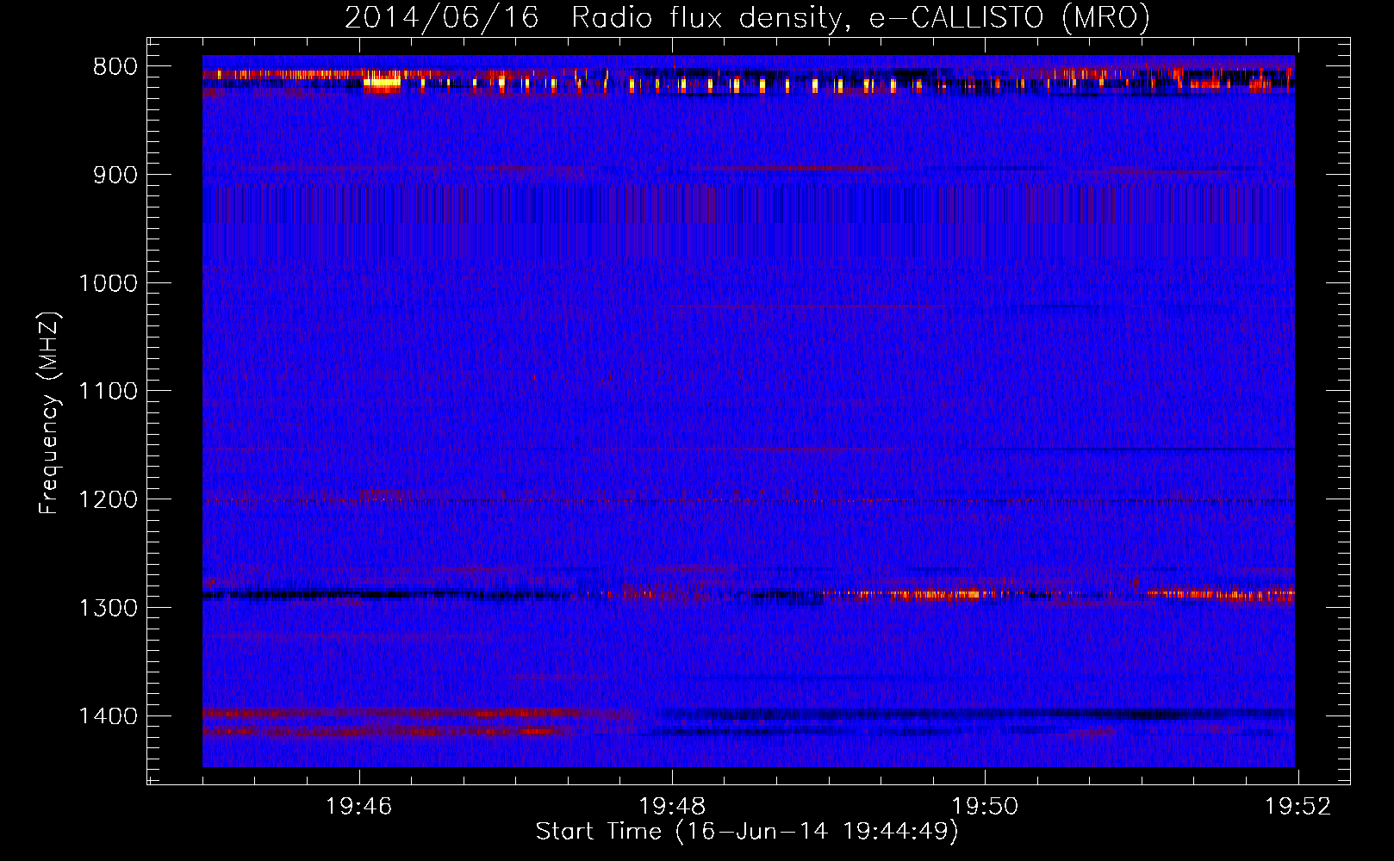Select the 1100 frequency axis label
This screenshot has height=861, width=1394.
[x=108, y=392]
